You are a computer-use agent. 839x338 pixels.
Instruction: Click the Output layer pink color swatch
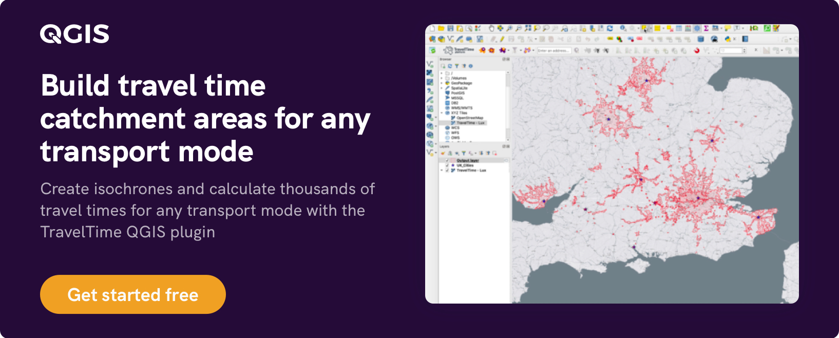coord(453,160)
